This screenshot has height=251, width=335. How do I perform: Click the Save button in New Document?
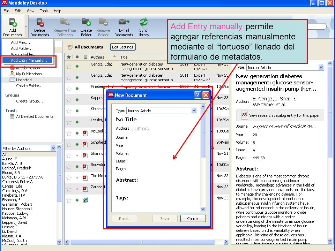pyautogui.click(x=164, y=219)
